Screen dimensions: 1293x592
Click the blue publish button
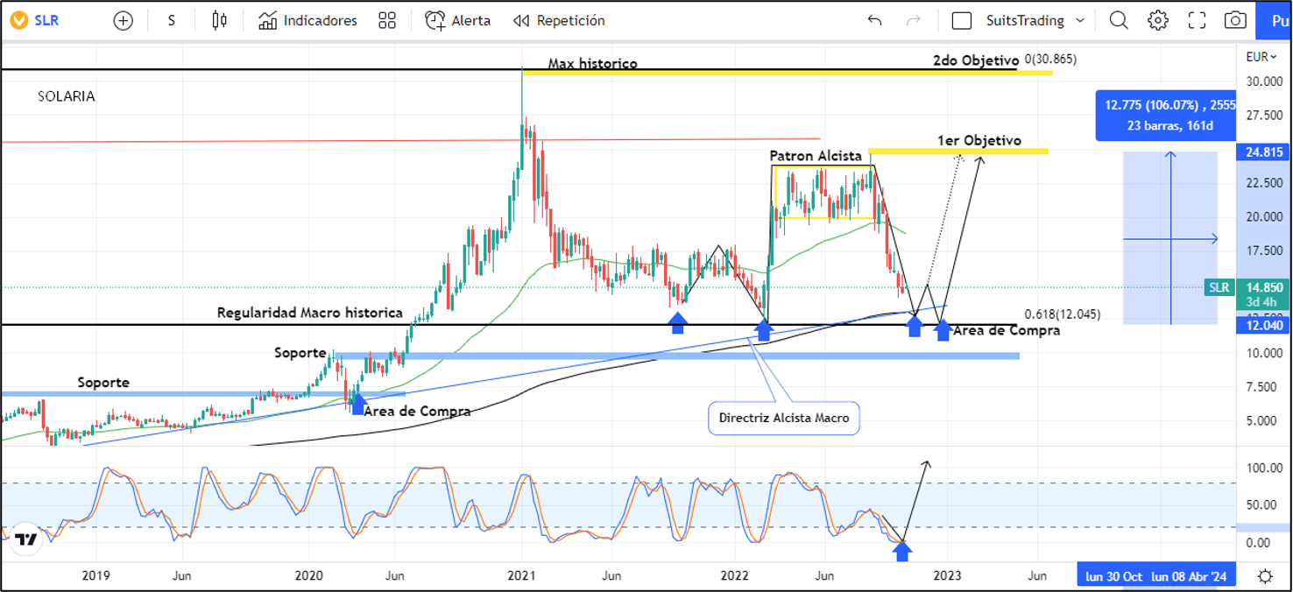pos(1274,20)
